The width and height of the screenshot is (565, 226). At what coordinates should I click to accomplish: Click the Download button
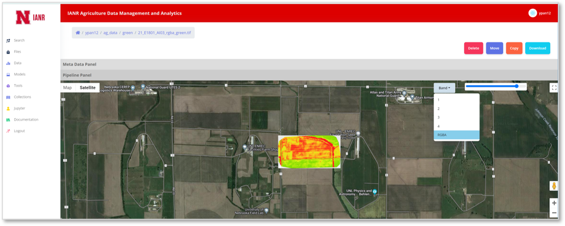(538, 48)
